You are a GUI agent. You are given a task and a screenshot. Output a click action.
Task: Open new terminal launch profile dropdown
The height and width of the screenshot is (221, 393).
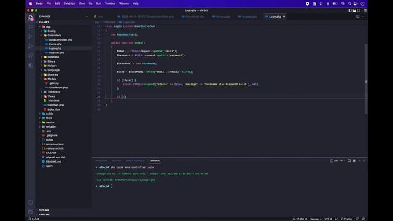click(x=344, y=161)
